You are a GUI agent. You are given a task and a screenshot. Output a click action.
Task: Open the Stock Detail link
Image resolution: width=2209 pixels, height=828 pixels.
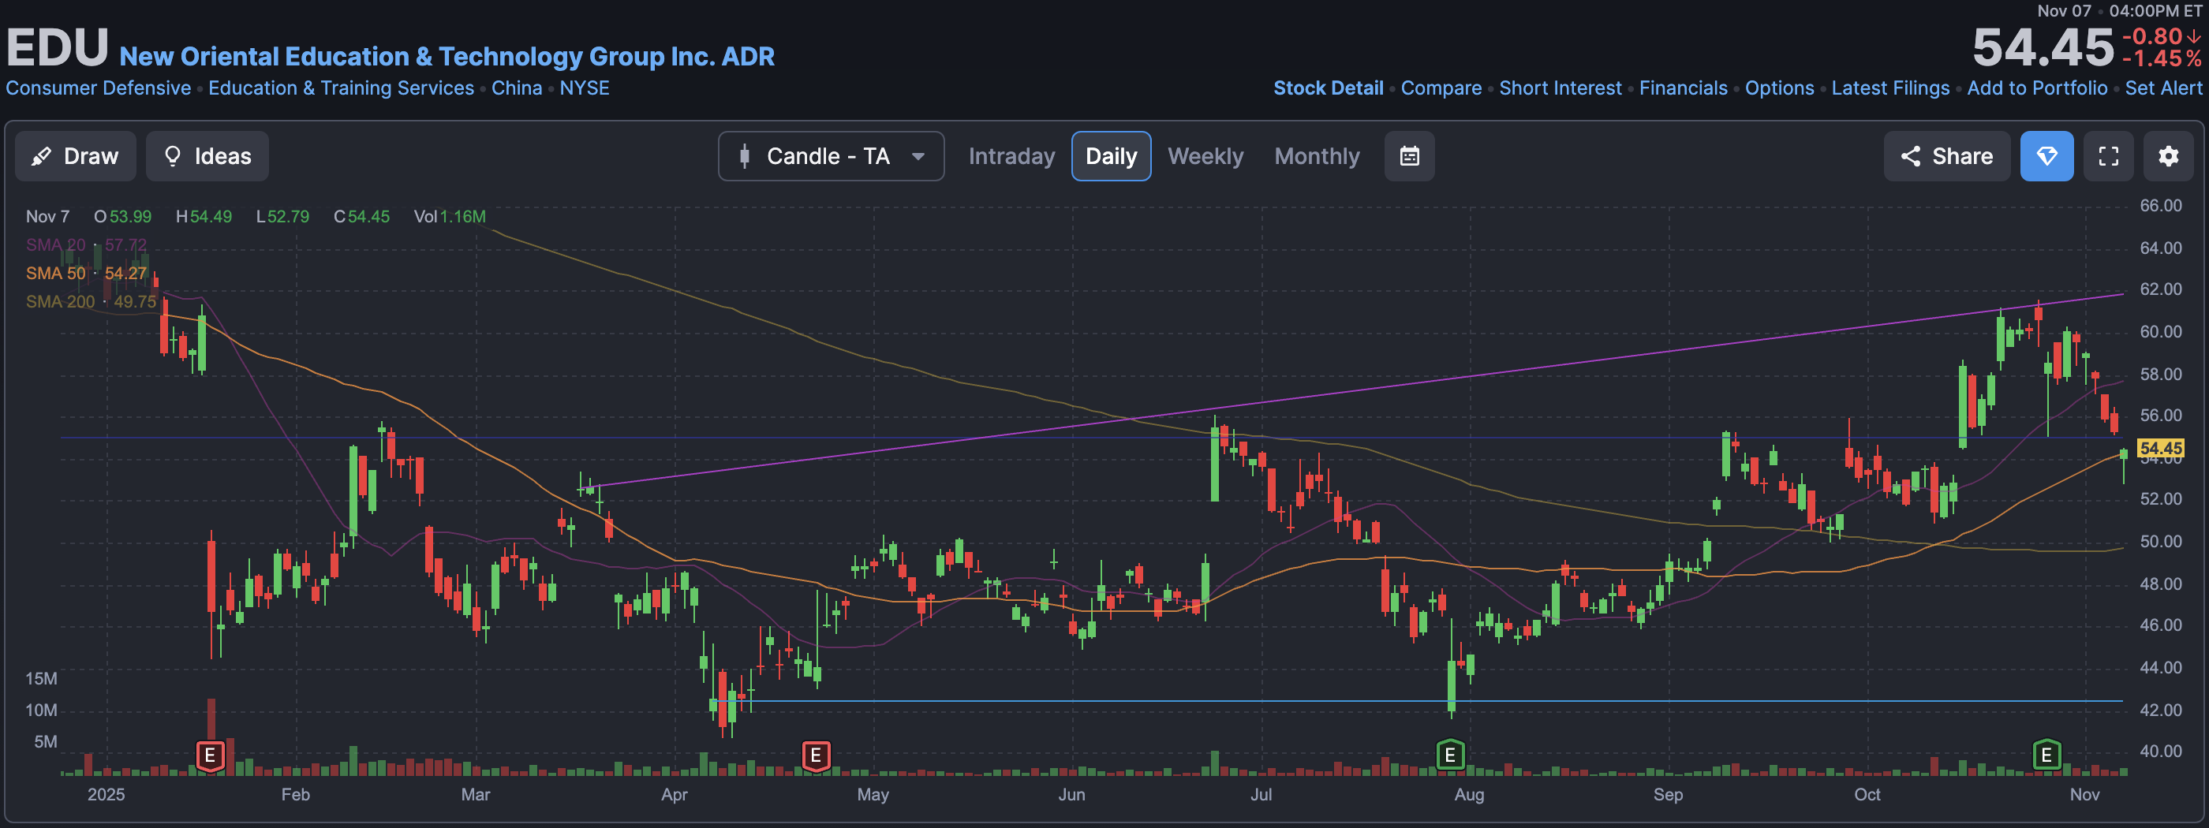(1329, 88)
